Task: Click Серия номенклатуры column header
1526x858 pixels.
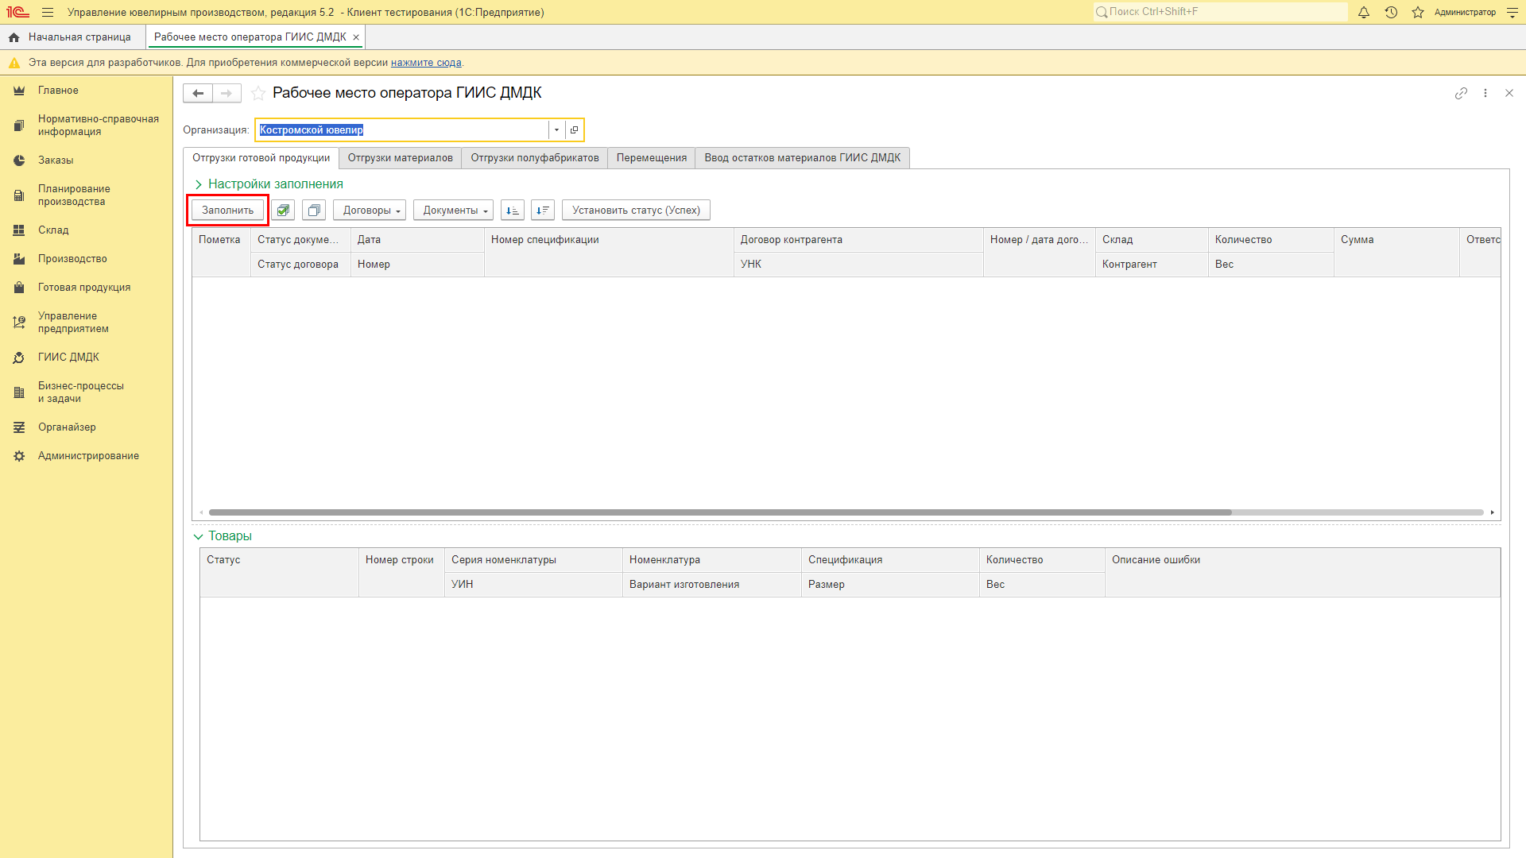Action: [x=533, y=560]
